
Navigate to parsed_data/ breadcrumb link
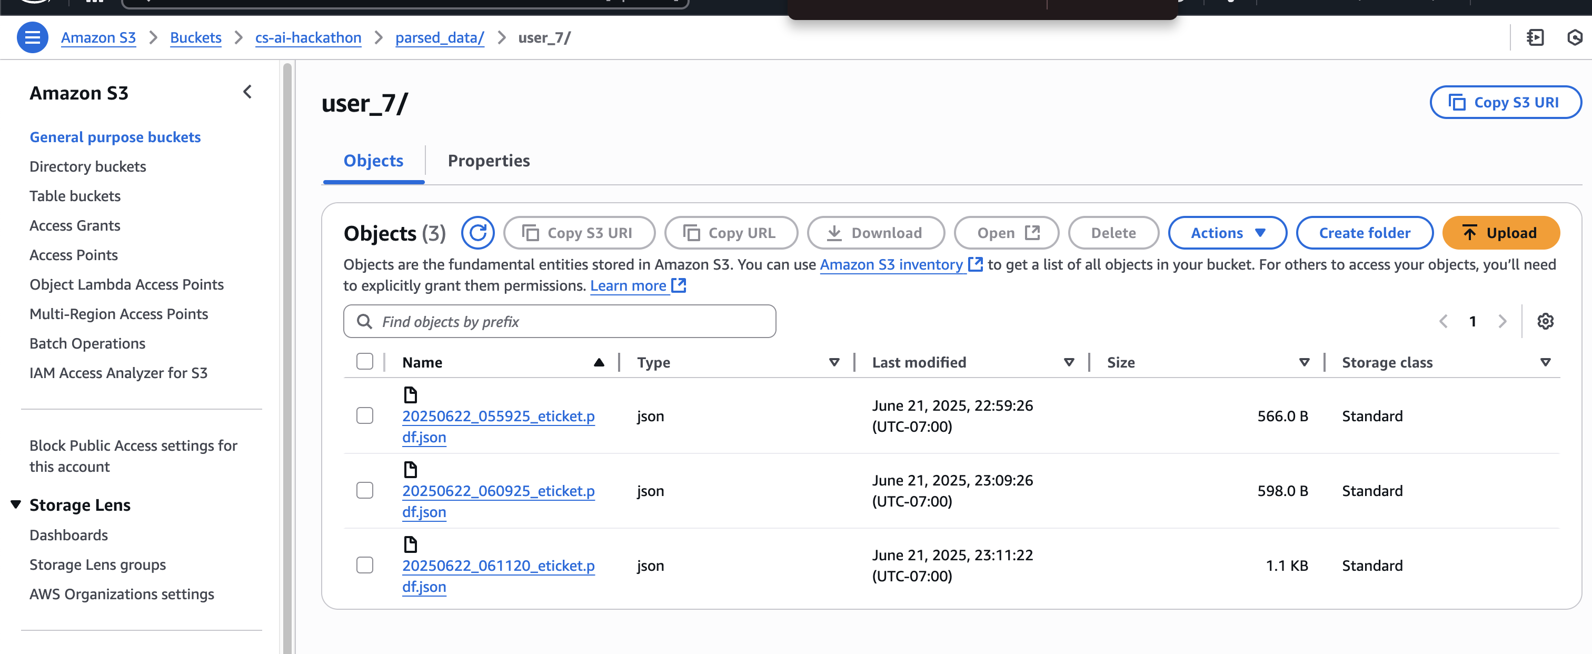(x=440, y=38)
